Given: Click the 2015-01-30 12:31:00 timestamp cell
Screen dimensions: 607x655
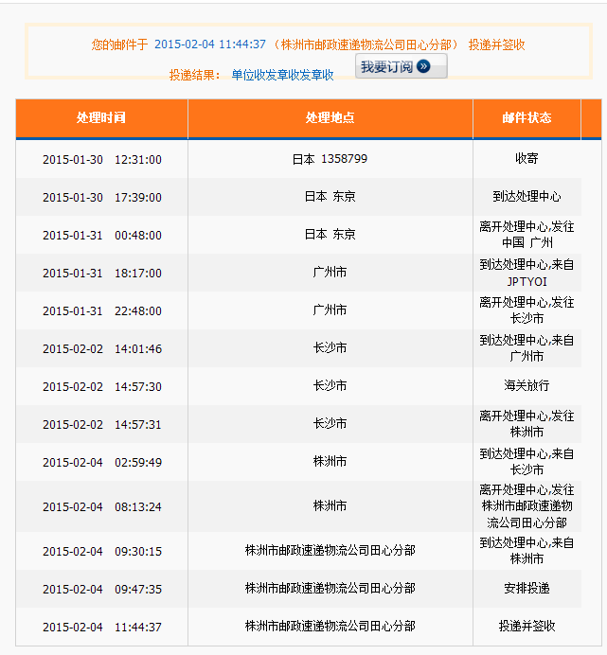Looking at the screenshot, I should 101,160.
